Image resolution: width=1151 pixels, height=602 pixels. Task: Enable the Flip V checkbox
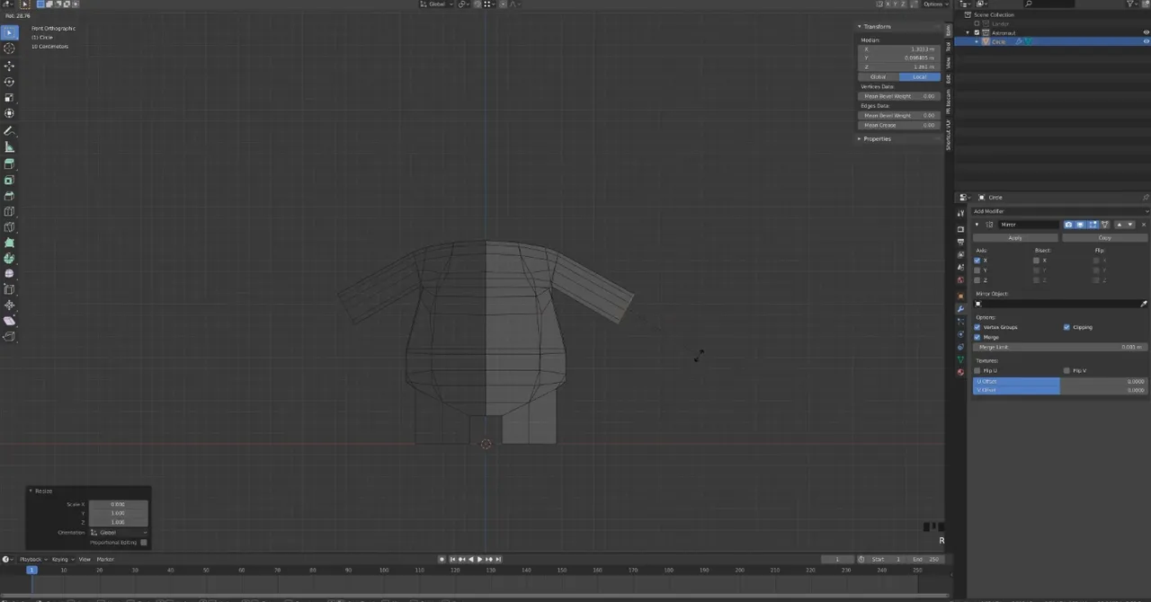coord(1067,370)
